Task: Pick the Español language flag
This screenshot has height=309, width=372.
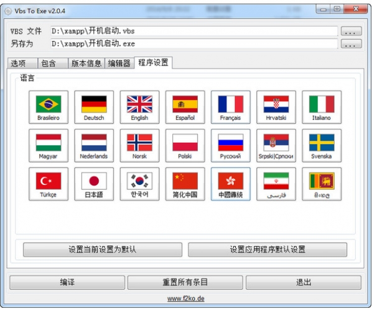Action: 185,107
